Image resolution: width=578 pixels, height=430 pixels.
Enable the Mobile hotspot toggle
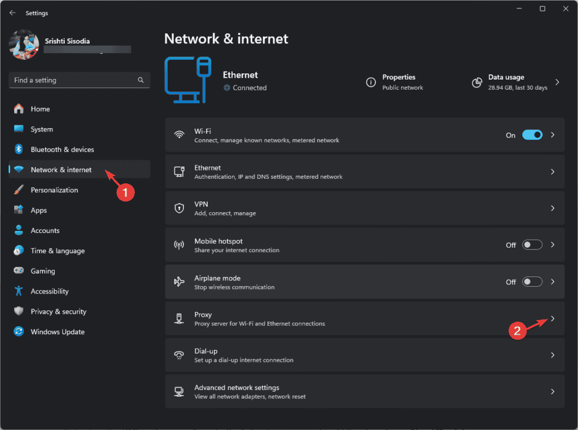pos(532,245)
